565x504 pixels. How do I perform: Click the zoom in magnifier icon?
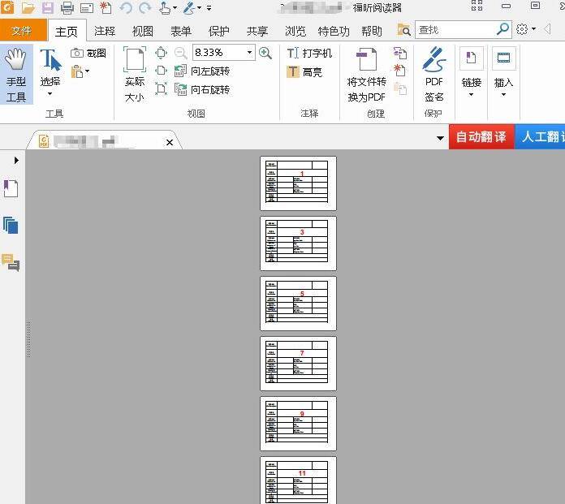coord(265,53)
